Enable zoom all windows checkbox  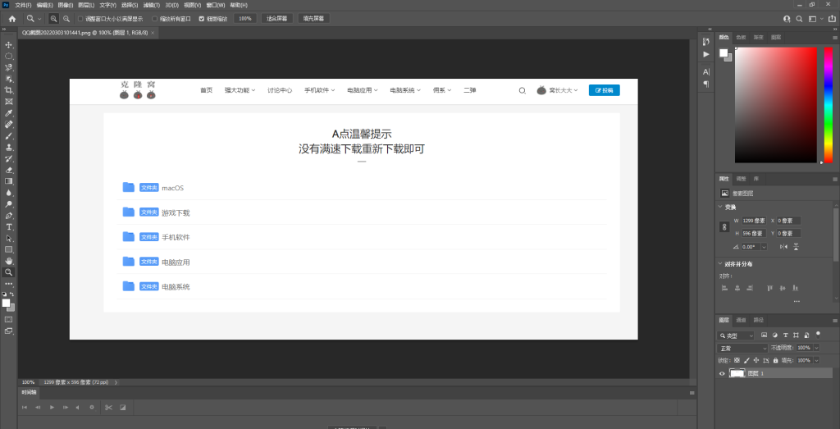155,18
